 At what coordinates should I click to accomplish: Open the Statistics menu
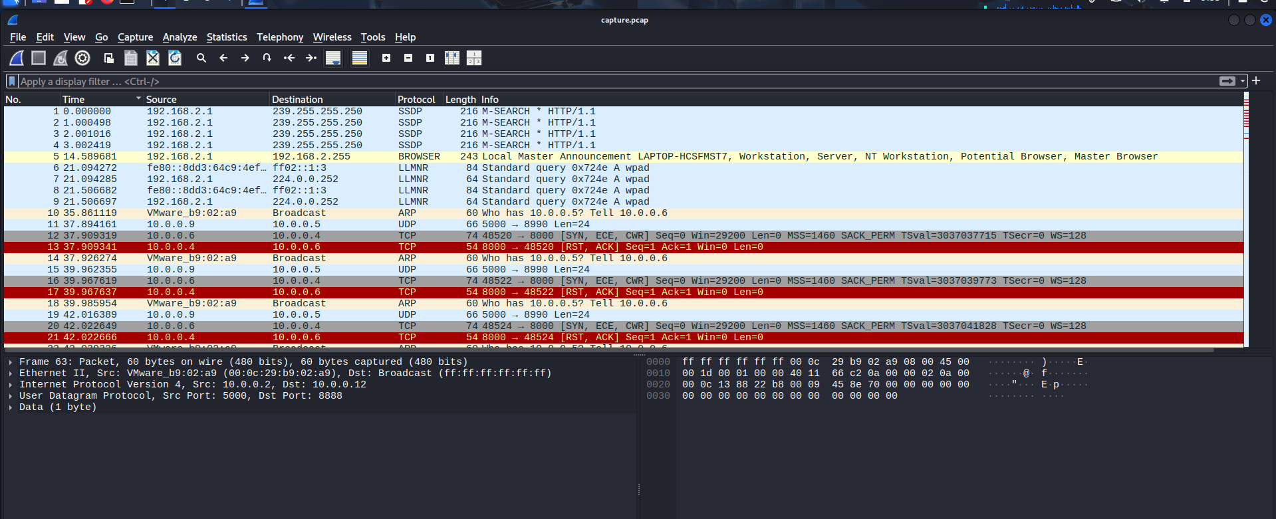[226, 37]
